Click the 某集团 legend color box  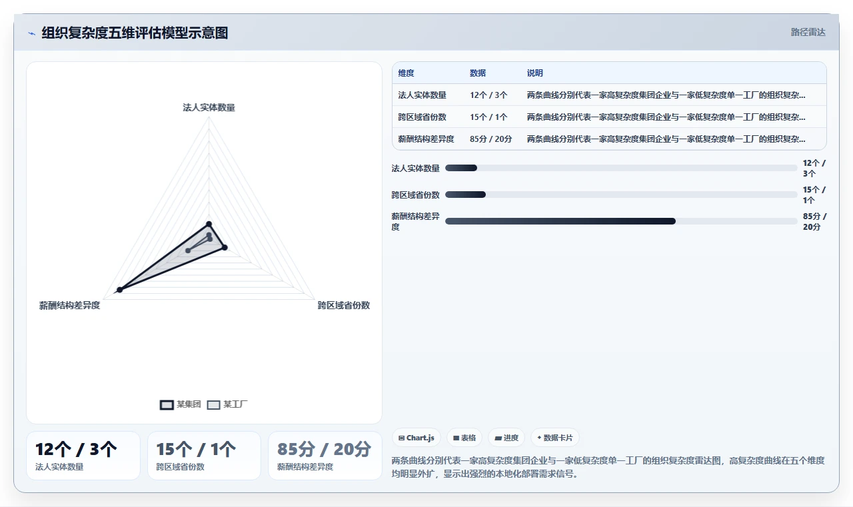[x=167, y=404]
